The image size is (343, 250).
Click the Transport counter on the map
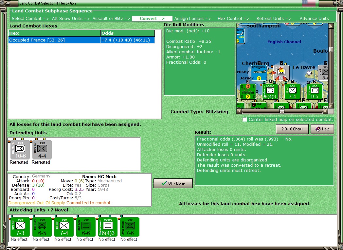point(248,92)
